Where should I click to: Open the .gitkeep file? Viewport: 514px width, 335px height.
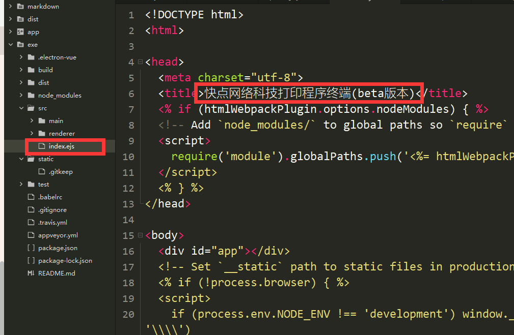(x=61, y=172)
